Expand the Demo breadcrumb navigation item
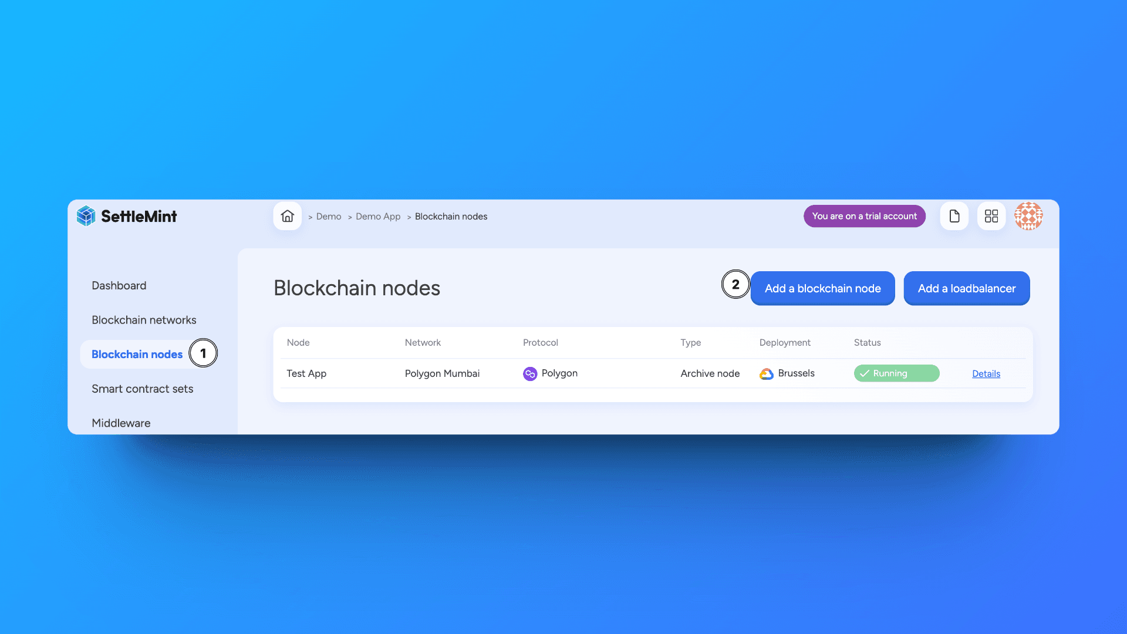The image size is (1127, 634). tap(328, 216)
